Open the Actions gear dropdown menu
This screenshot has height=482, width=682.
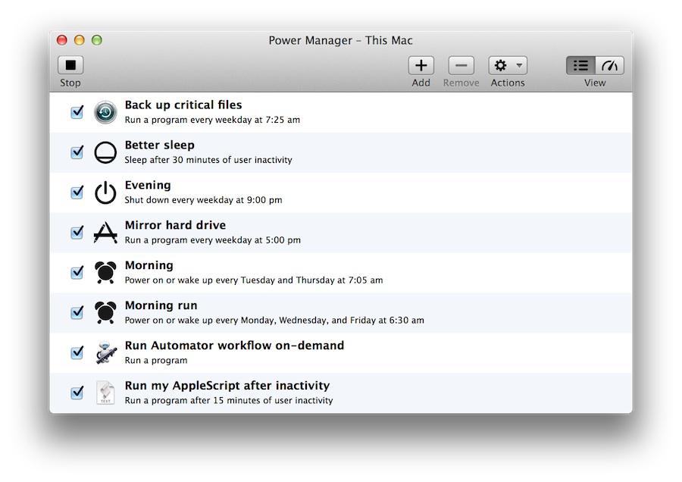[508, 66]
